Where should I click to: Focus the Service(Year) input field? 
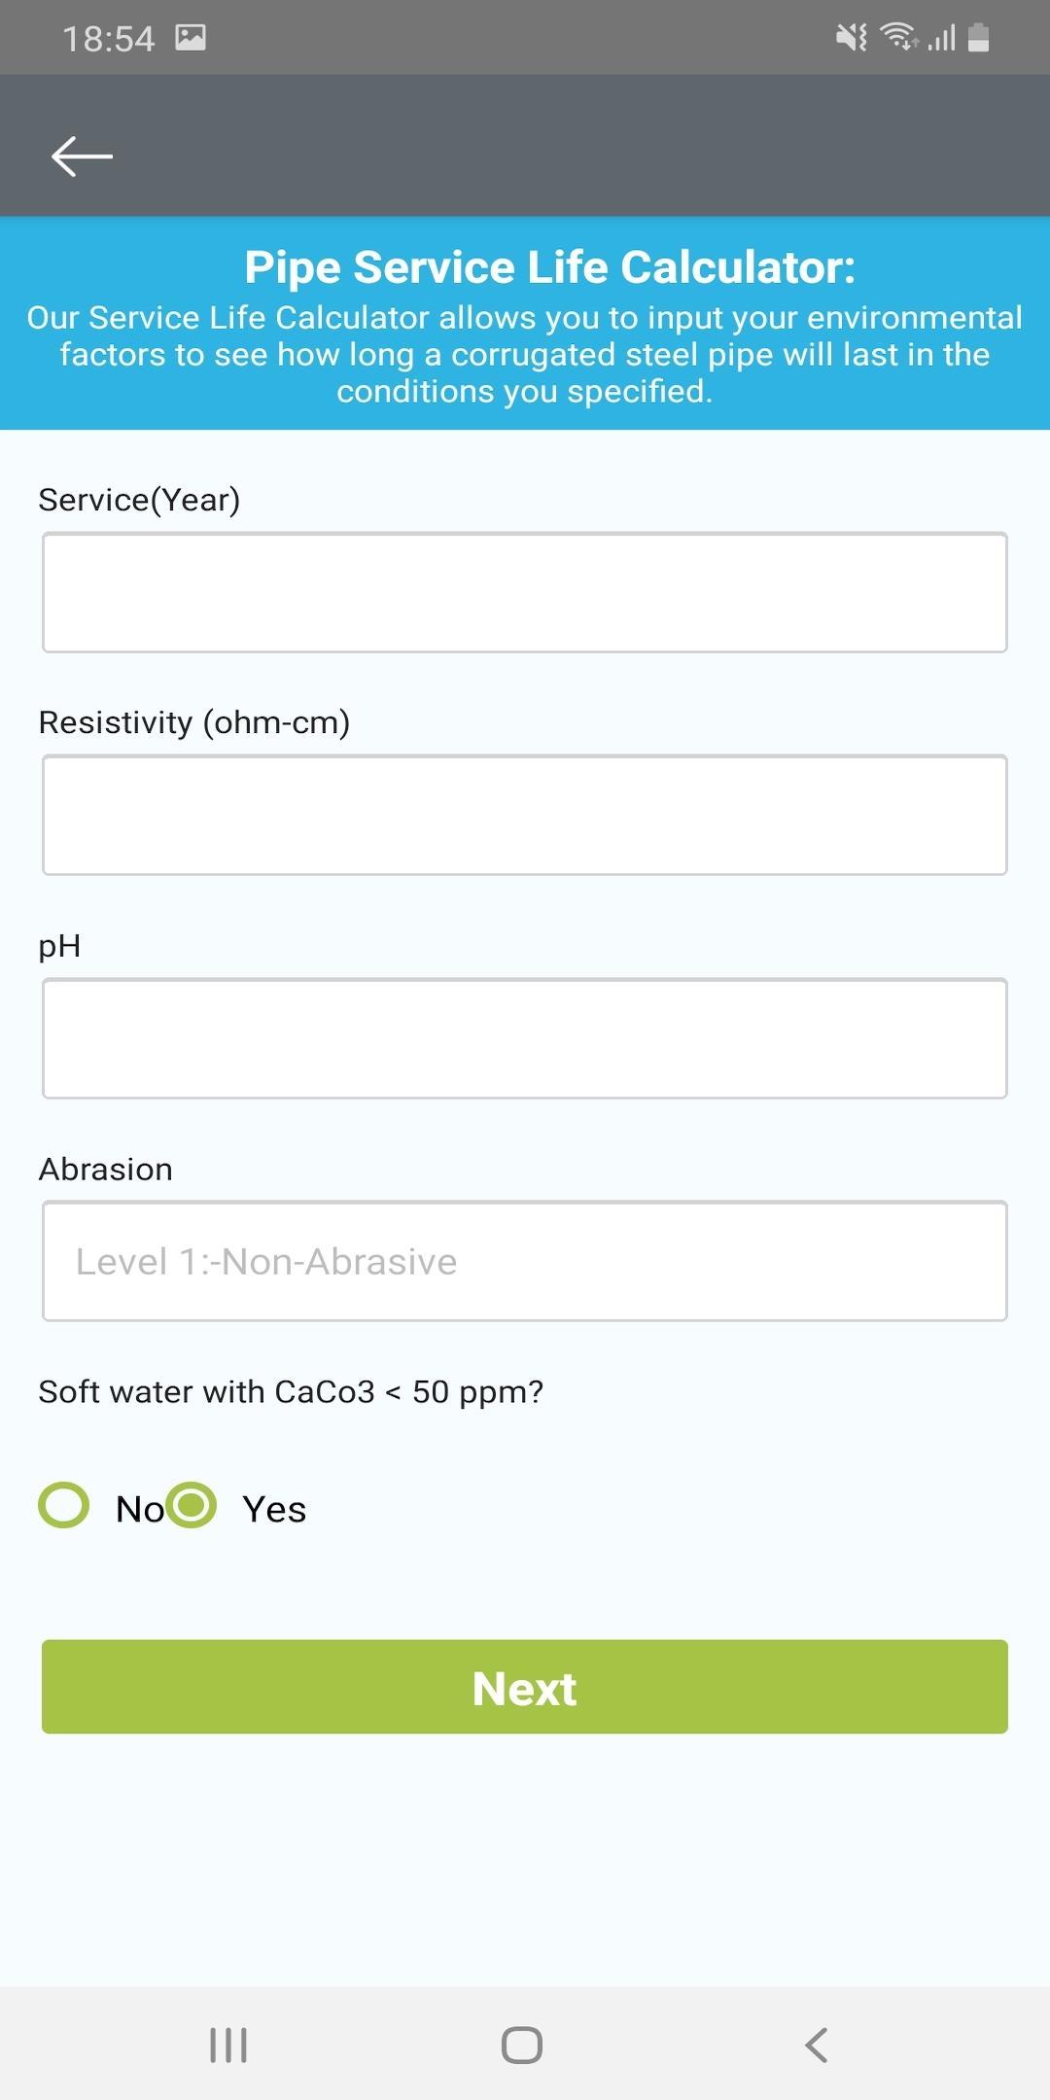coord(525,592)
